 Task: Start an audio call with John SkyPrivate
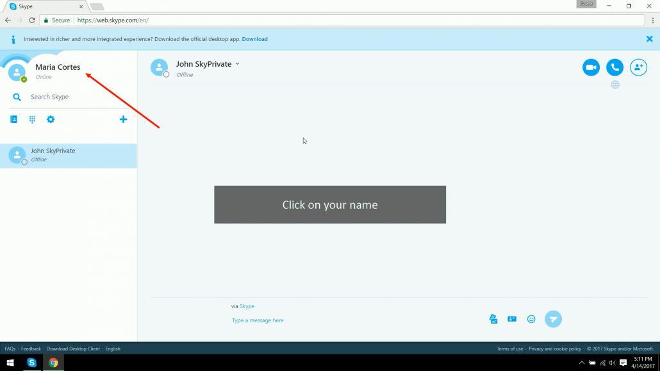615,67
